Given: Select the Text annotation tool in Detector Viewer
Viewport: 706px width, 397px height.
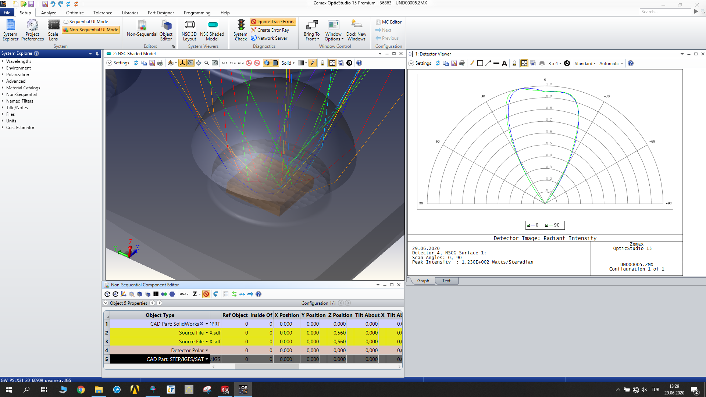Looking at the screenshot, I should (504, 63).
